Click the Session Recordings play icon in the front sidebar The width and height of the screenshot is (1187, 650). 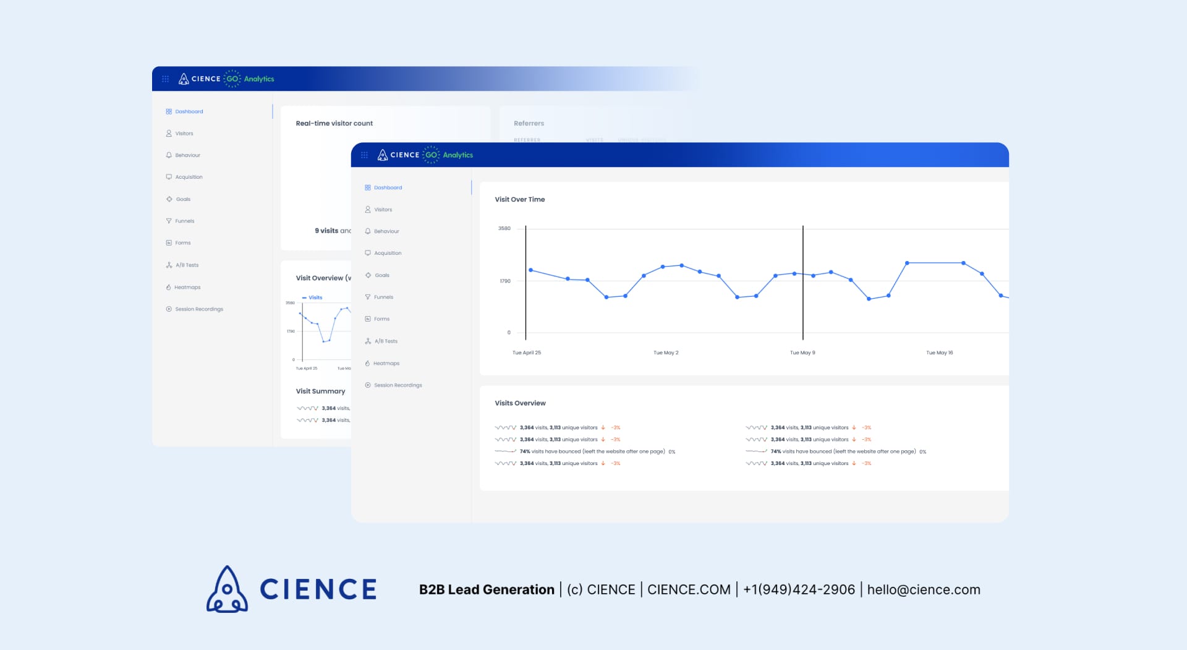click(x=368, y=385)
